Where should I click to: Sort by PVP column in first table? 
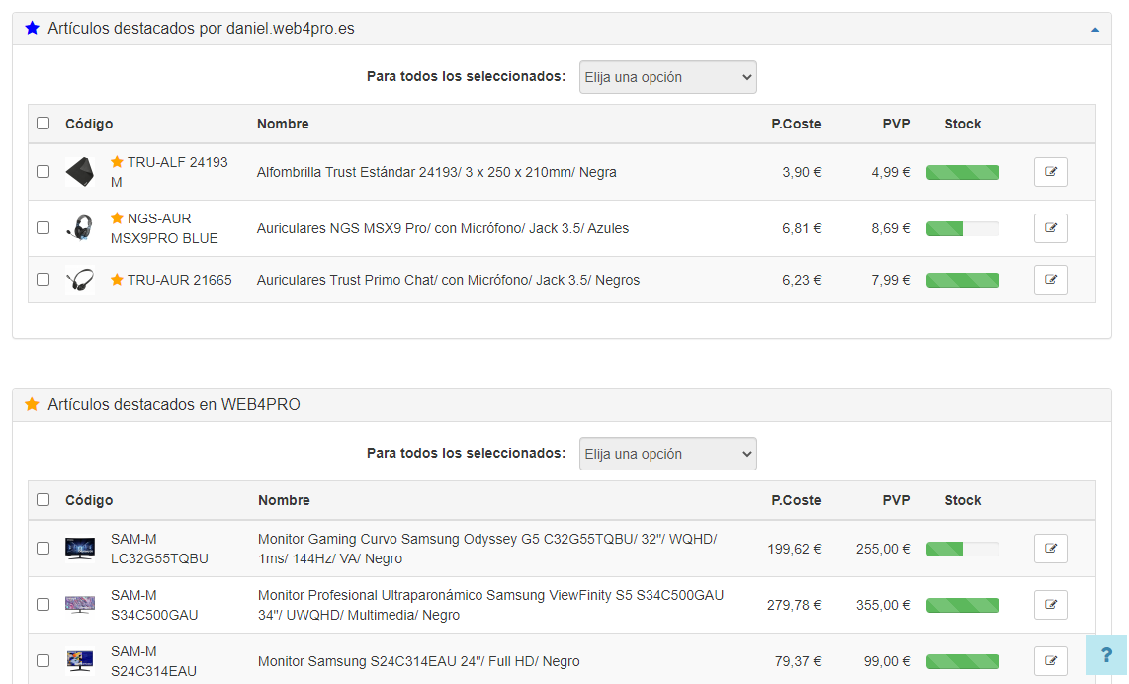click(x=896, y=124)
